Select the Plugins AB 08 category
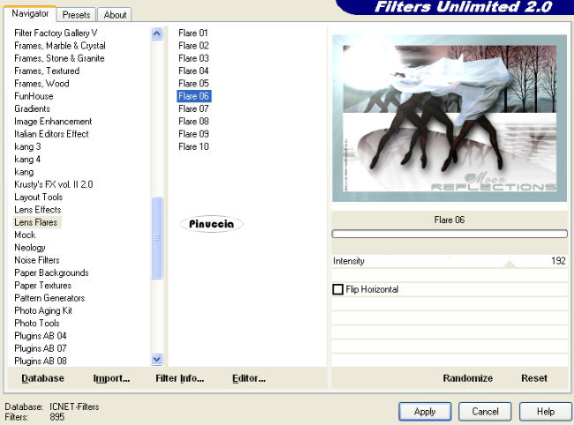 pos(41,361)
